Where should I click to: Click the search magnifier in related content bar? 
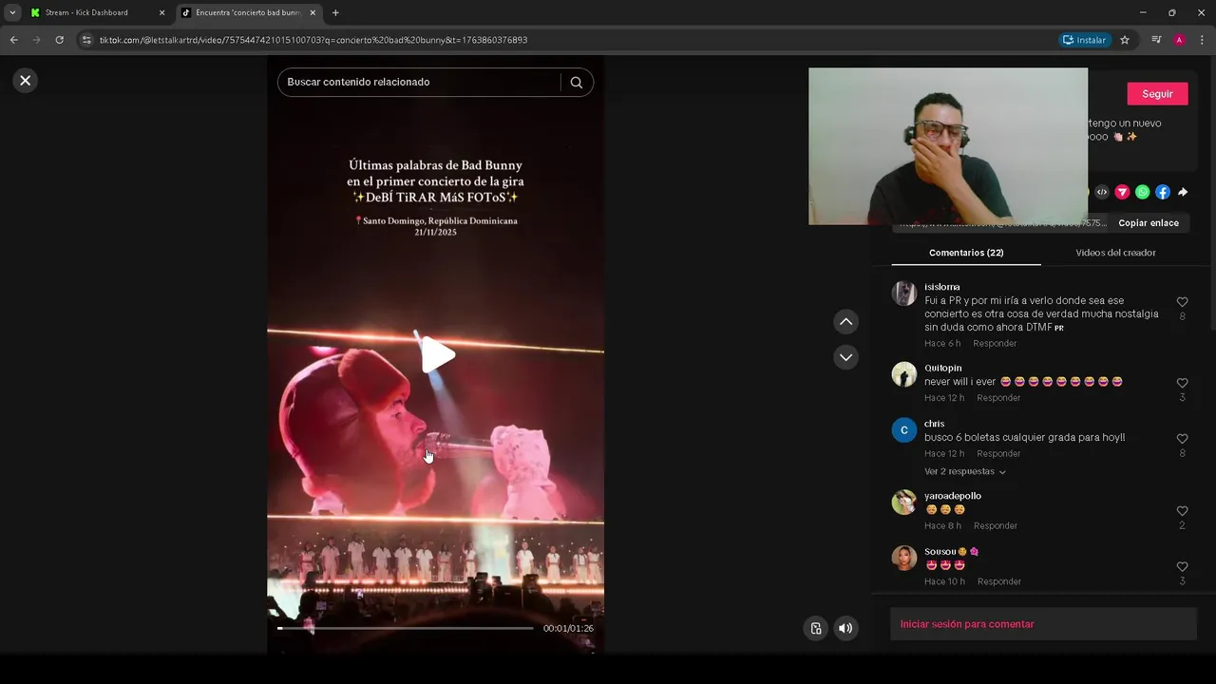click(x=576, y=83)
